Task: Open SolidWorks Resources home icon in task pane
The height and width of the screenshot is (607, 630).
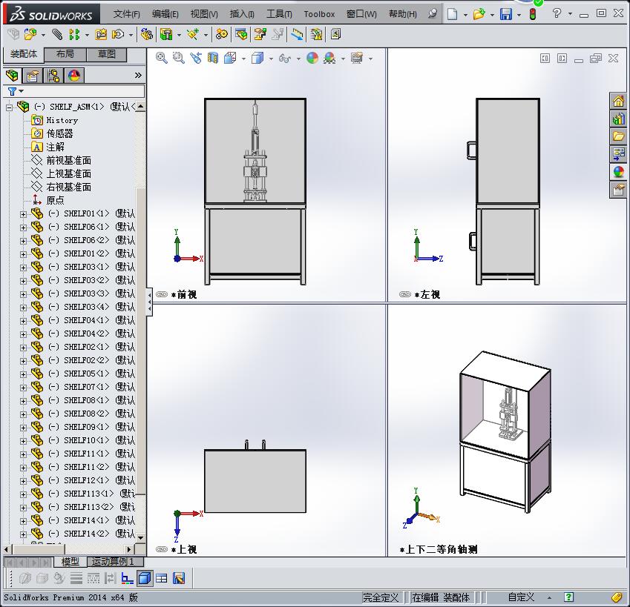Action: point(619,101)
